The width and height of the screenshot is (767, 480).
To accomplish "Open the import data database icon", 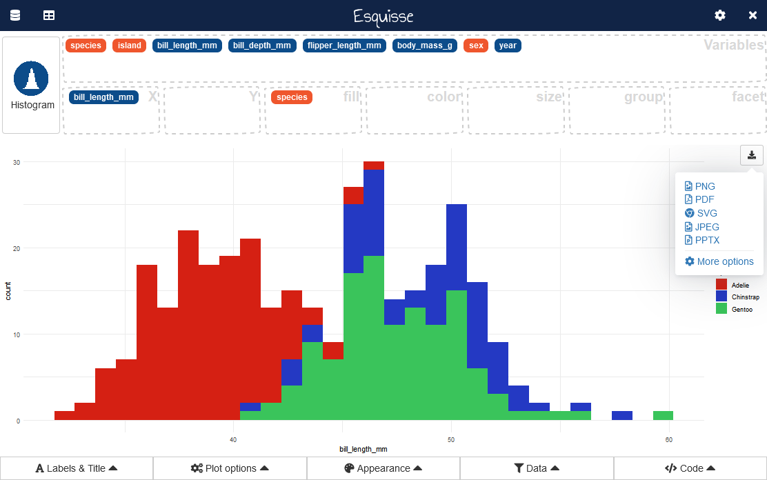I will pos(14,15).
